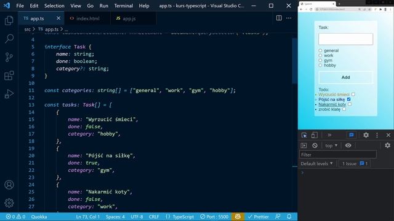Open the Selection menu
This screenshot has width=394, height=221.
pyautogui.click(x=54, y=6)
